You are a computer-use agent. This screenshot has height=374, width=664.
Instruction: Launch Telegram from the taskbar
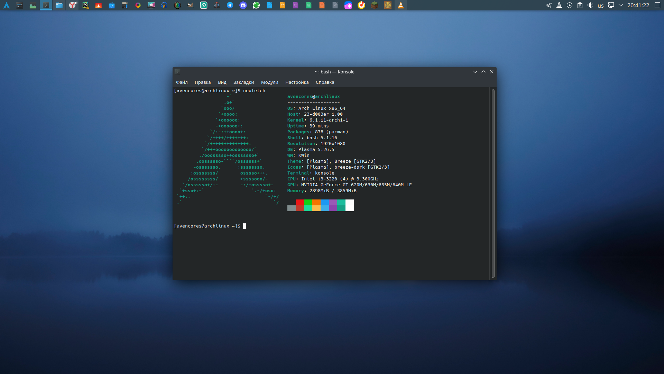point(230,5)
